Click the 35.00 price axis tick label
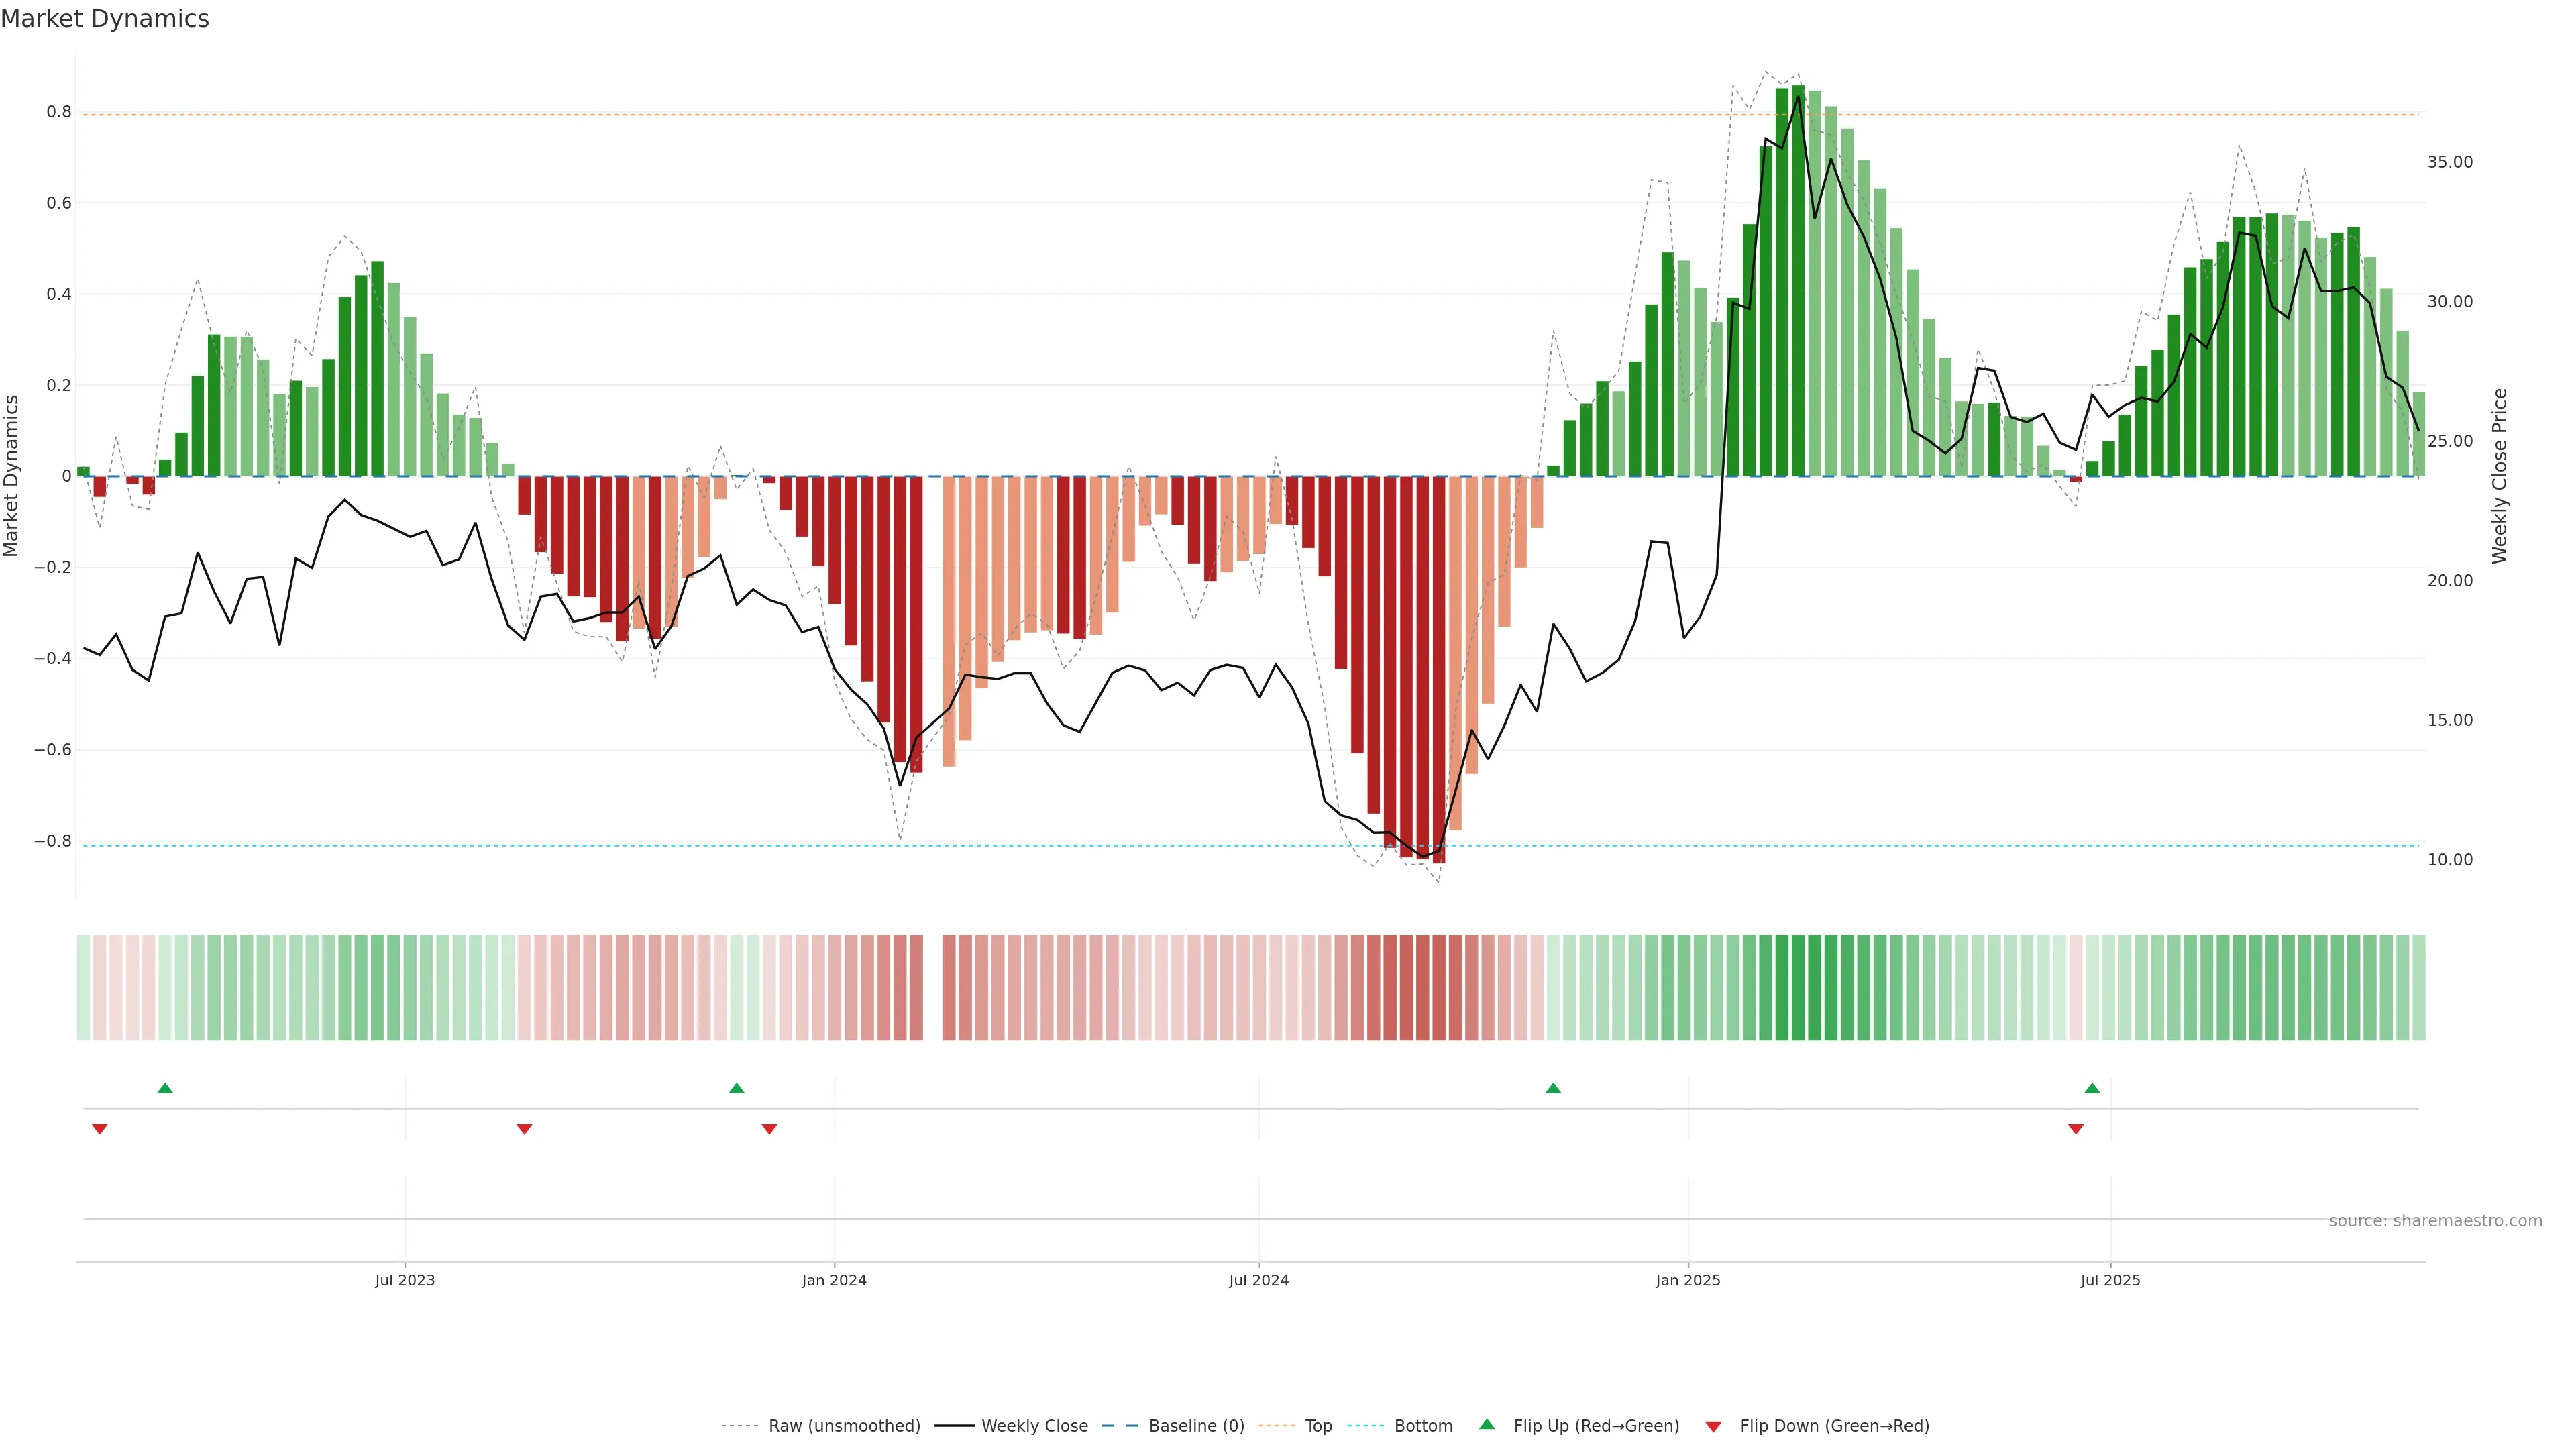Image resolution: width=2576 pixels, height=1449 pixels. 2449,162
